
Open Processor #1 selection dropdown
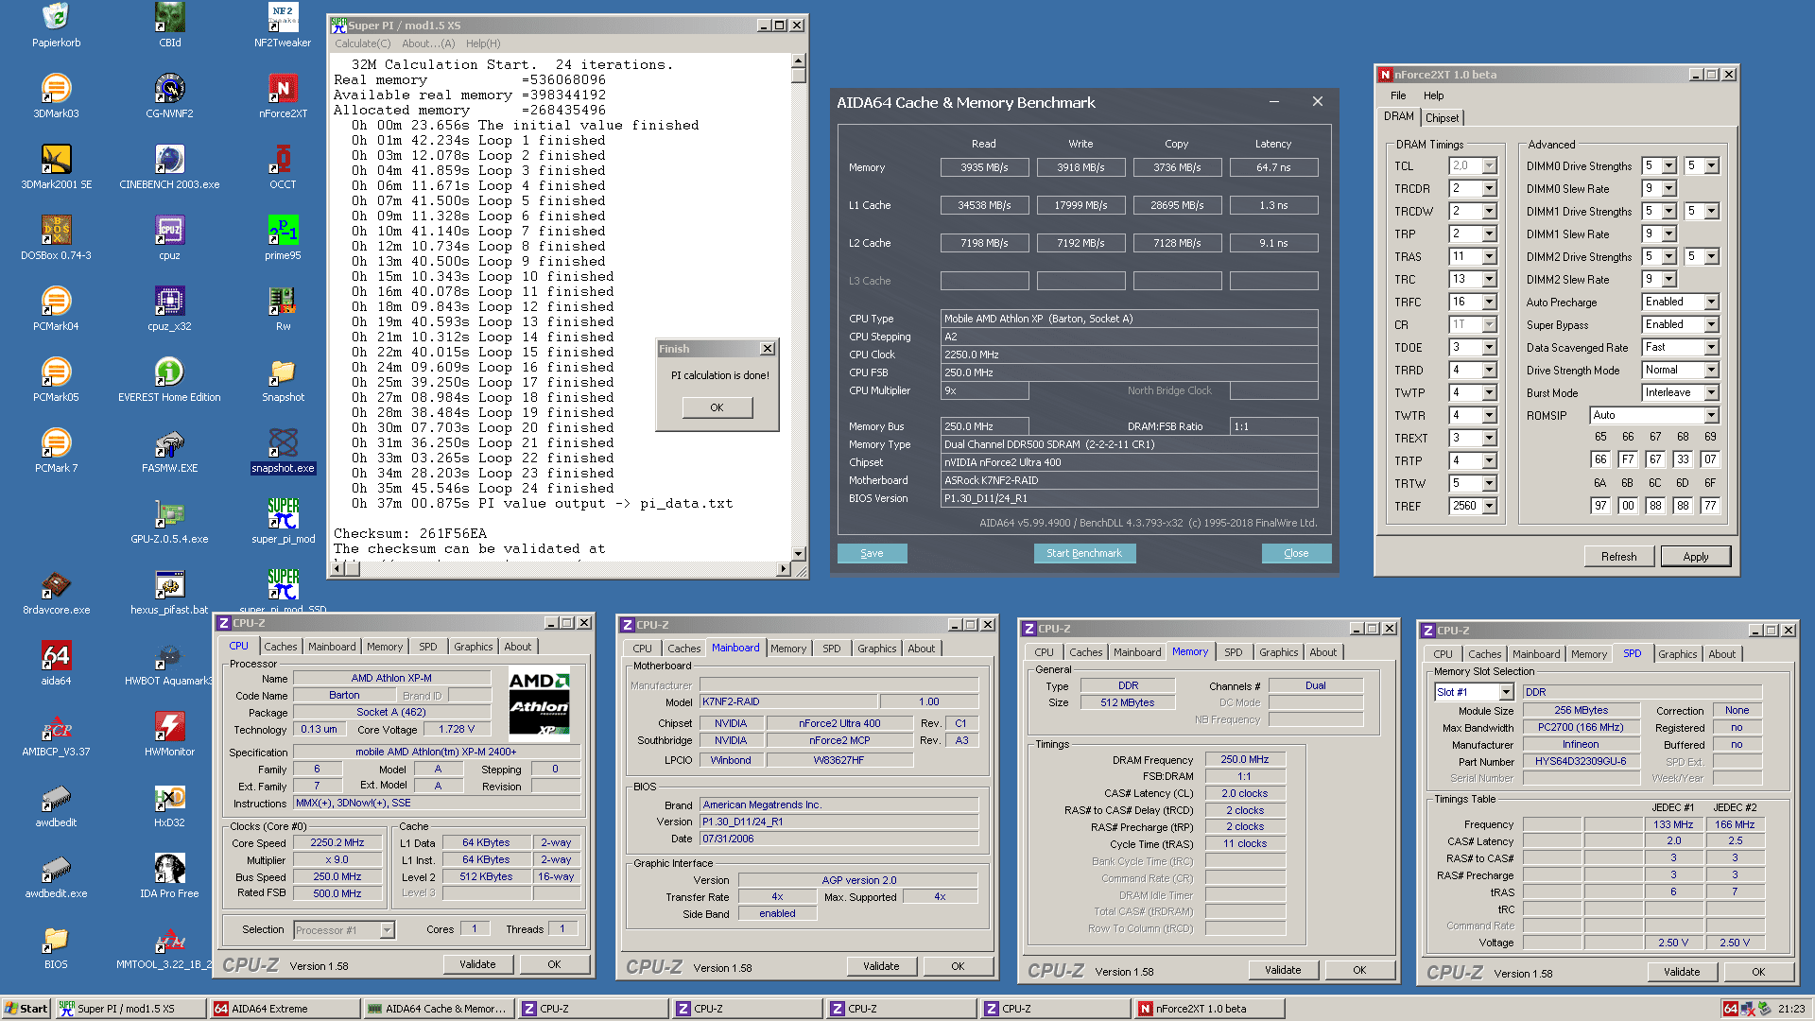click(387, 930)
